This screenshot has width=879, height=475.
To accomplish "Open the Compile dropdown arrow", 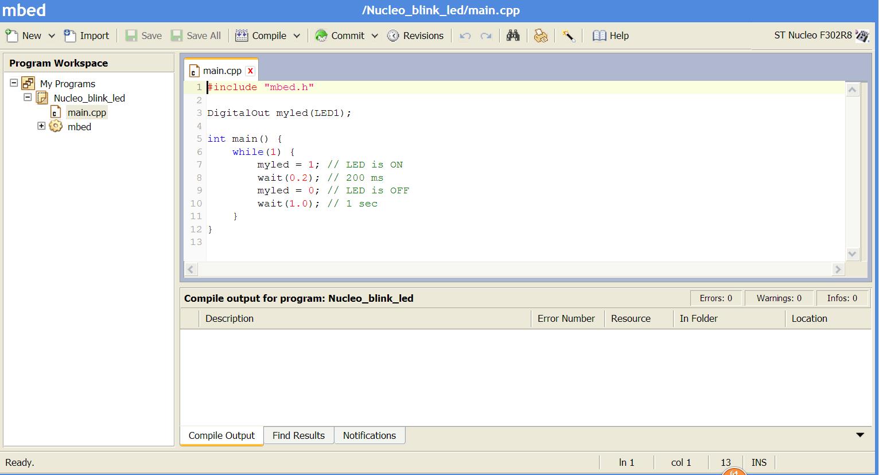I will 297,36.
